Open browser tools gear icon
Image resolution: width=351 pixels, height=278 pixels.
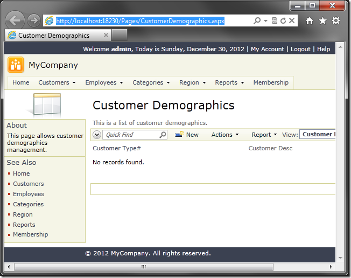click(336, 20)
